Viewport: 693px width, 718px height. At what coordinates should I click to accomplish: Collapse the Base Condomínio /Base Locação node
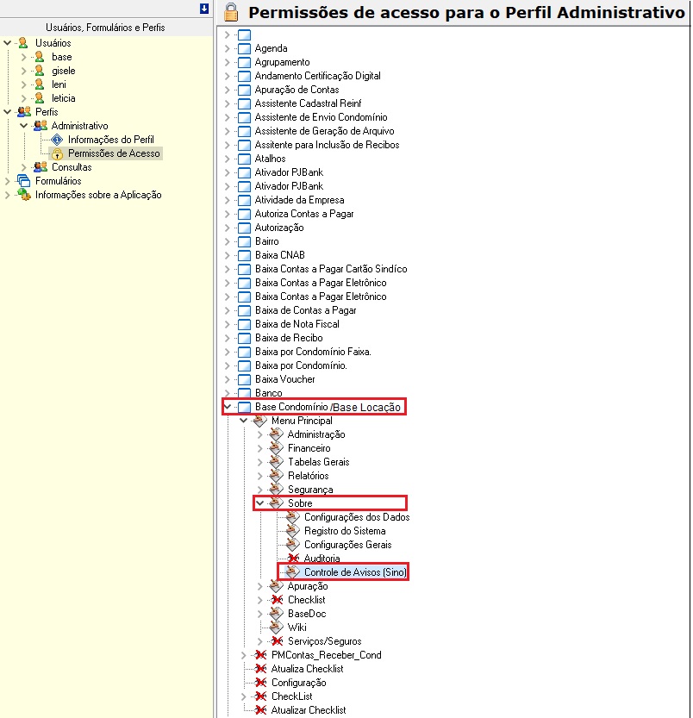(x=227, y=407)
